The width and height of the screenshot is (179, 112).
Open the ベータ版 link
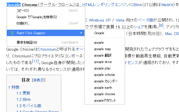[x=145, y=20]
